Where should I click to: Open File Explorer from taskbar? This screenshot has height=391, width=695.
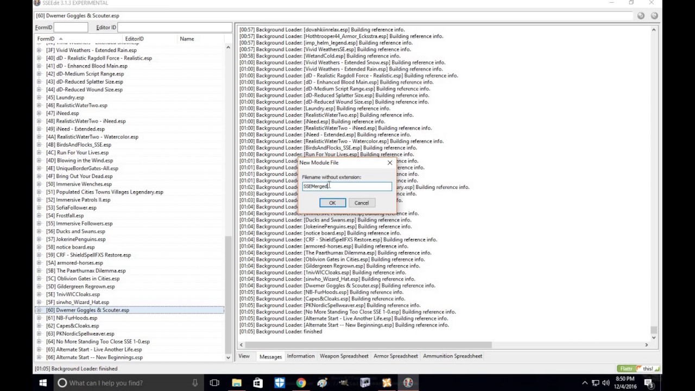237,383
